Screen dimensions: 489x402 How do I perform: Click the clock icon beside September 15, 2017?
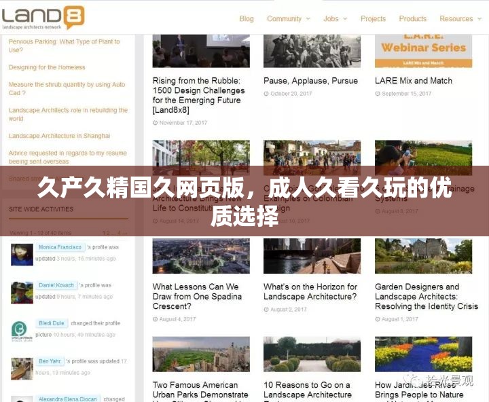tap(378, 94)
